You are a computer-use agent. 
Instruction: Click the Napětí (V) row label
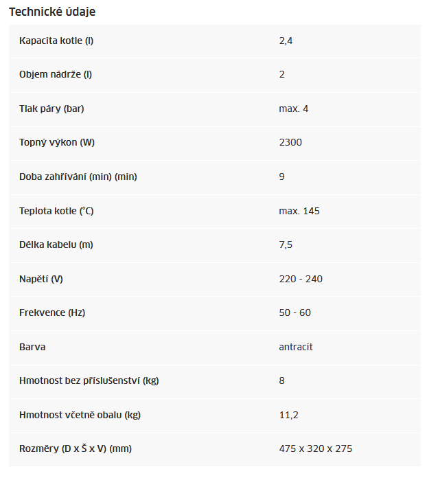coord(41,279)
